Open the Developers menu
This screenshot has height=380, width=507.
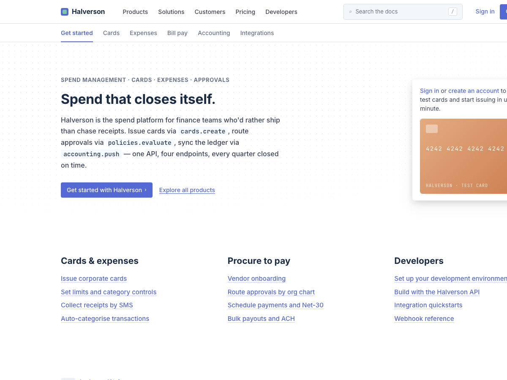(x=281, y=12)
